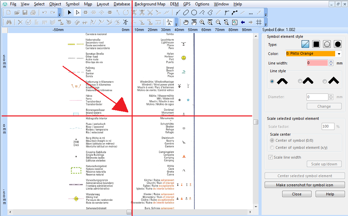Image resolution: width=348 pixels, height=216 pixels.
Task: Select the rectangular line drawing tool
Action: (202, 12)
